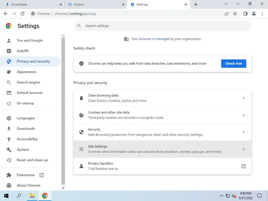Click the person icon beside You and Google

9,41
